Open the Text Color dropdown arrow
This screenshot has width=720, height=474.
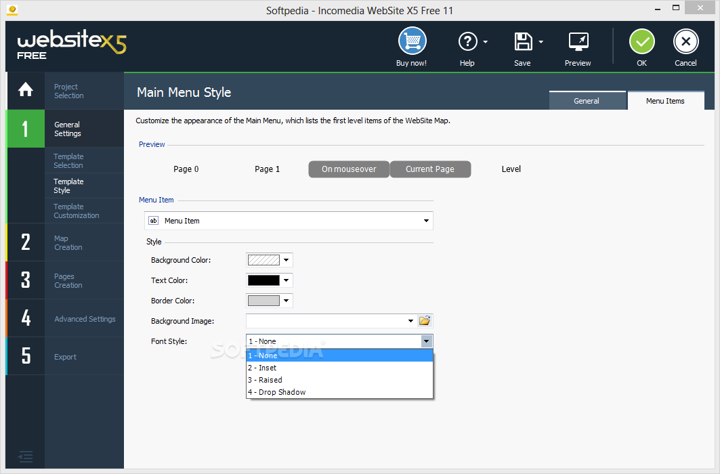pyautogui.click(x=286, y=280)
